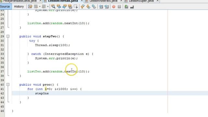The height and width of the screenshot is (117, 208).
Task: Click the 'for' keyword on line 41
Action: (x=30, y=89)
